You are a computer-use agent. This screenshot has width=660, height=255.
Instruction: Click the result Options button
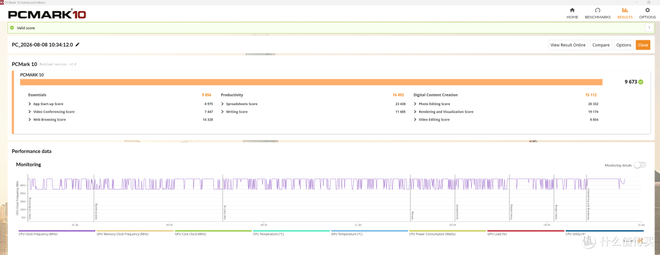click(x=624, y=45)
